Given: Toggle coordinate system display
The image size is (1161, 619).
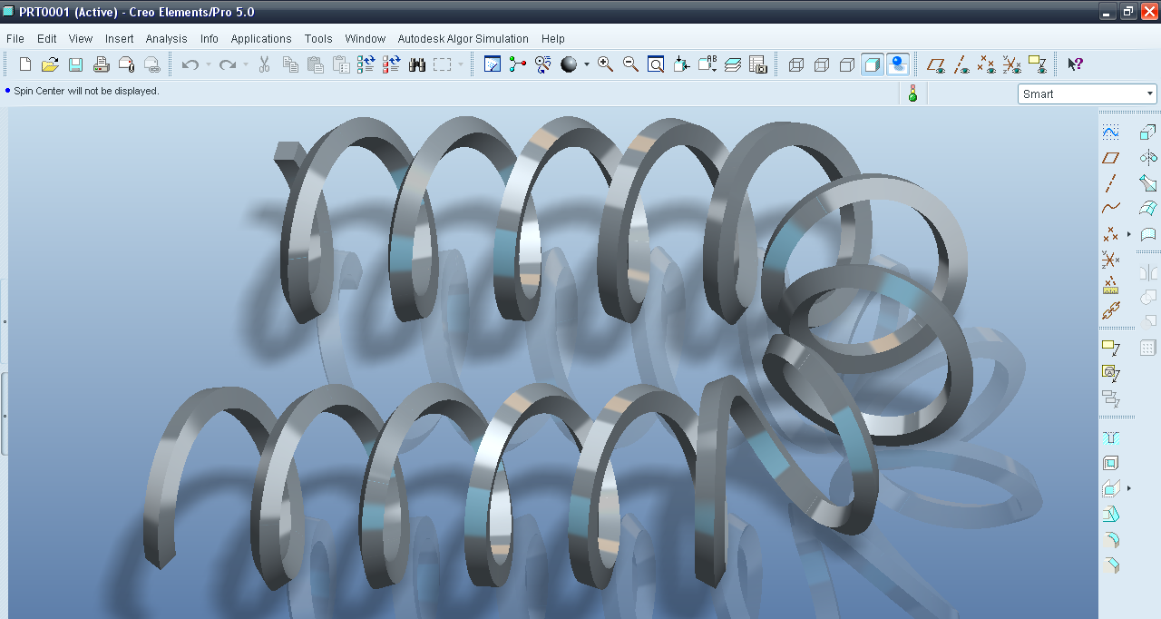Looking at the screenshot, I should [1011, 65].
